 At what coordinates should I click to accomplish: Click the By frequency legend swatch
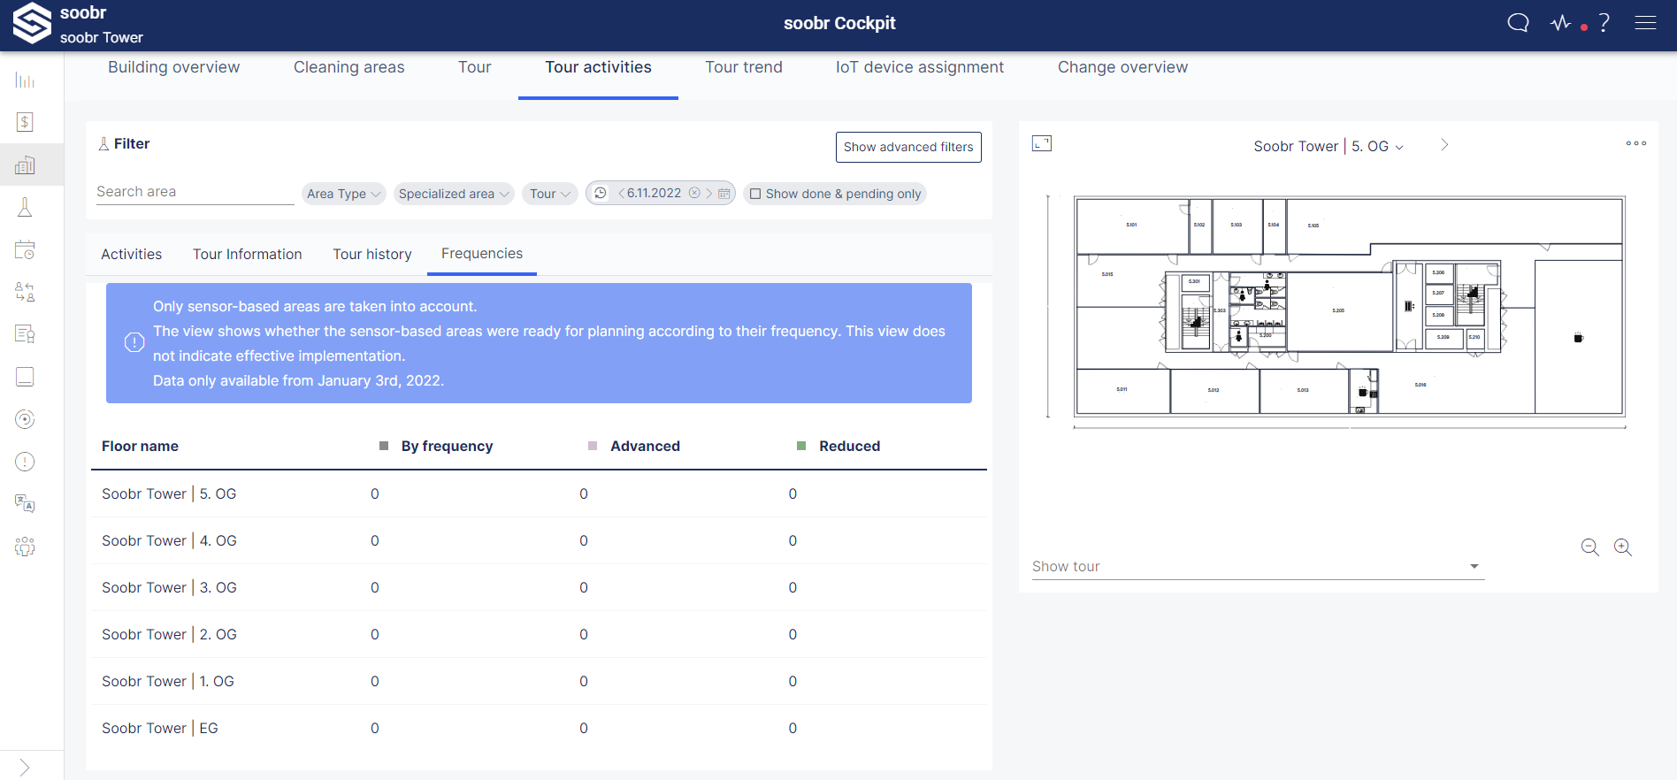point(384,446)
